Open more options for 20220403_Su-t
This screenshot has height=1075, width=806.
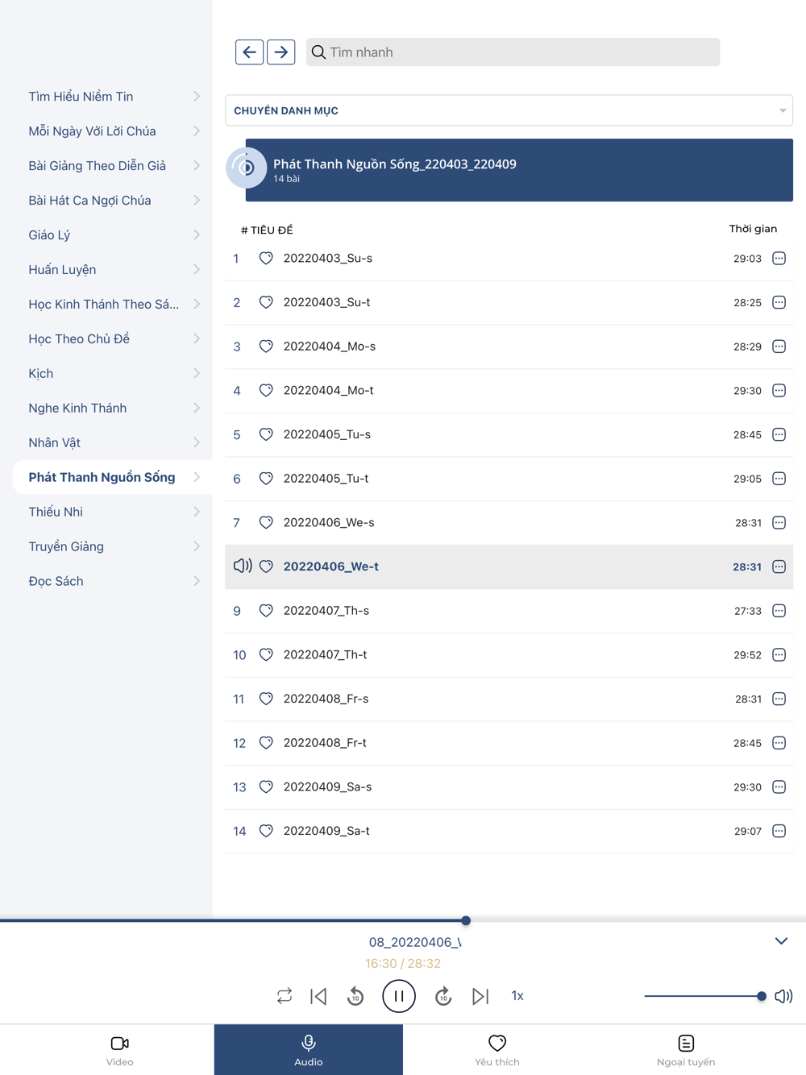pyautogui.click(x=779, y=302)
